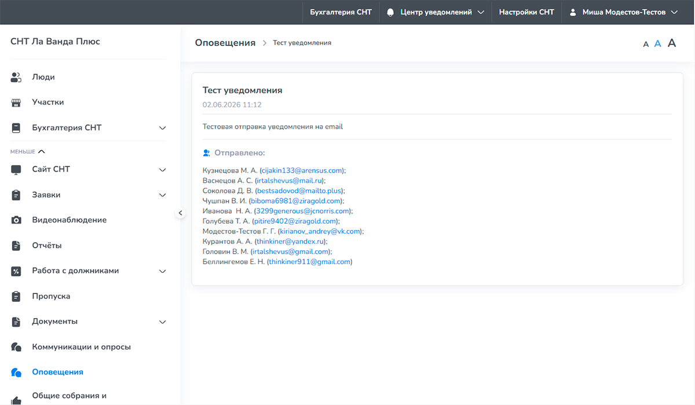Image resolution: width=695 pixels, height=405 pixels.
Task: Click the Отчёты document icon
Action: click(x=16, y=246)
